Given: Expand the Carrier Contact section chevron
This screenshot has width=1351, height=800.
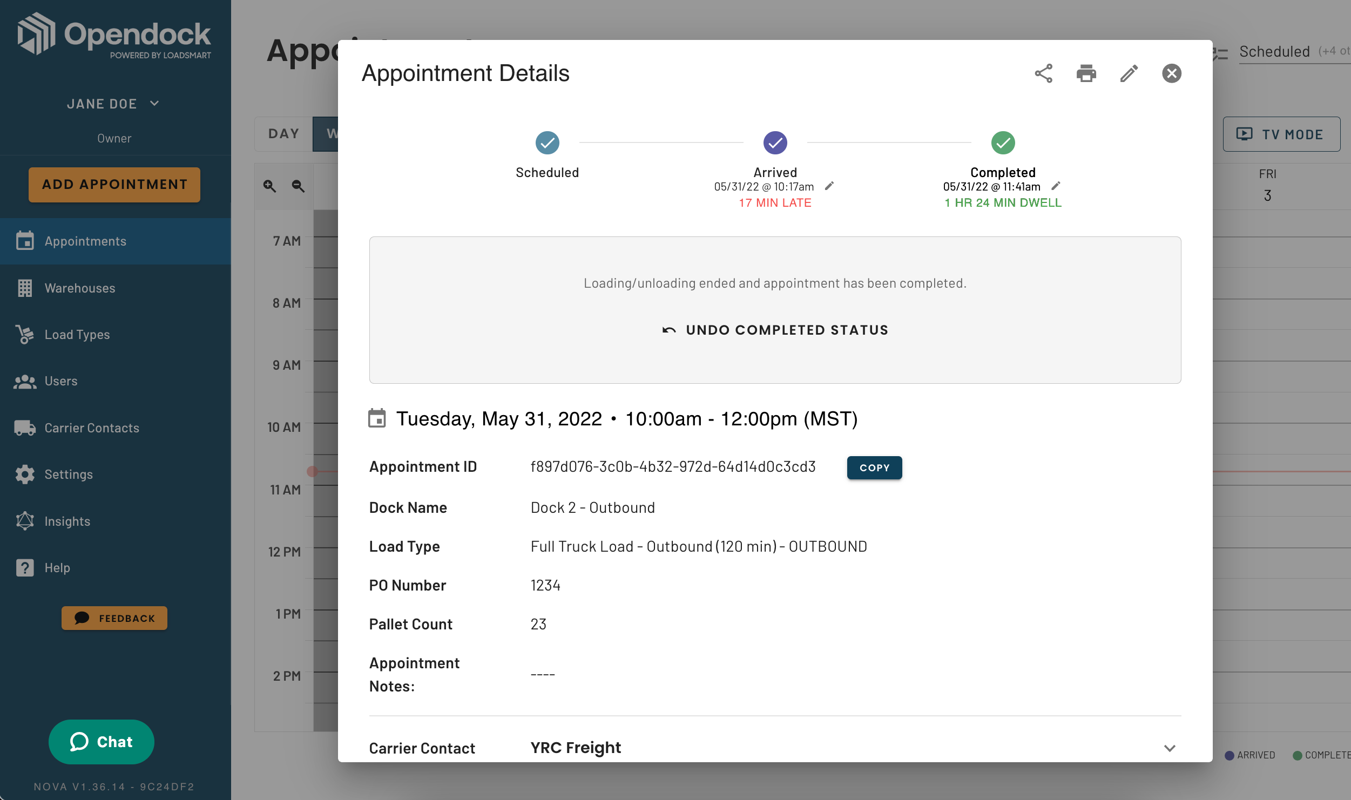Looking at the screenshot, I should pyautogui.click(x=1170, y=748).
